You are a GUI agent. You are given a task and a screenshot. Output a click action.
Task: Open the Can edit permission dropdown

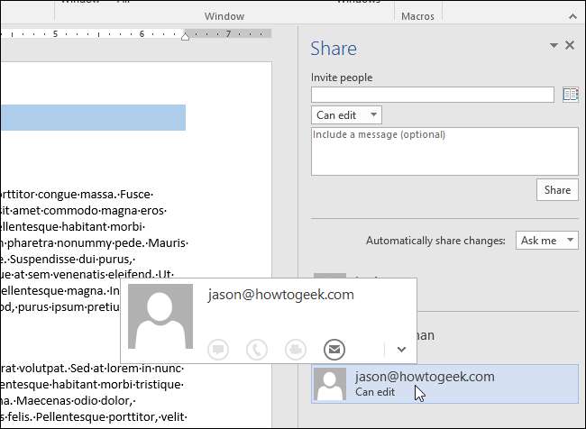tap(347, 115)
